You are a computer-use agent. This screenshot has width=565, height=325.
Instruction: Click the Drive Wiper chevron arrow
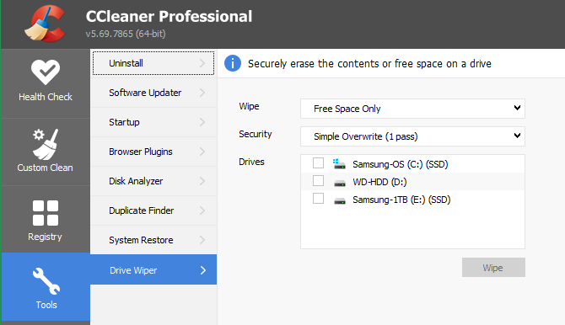tap(203, 270)
